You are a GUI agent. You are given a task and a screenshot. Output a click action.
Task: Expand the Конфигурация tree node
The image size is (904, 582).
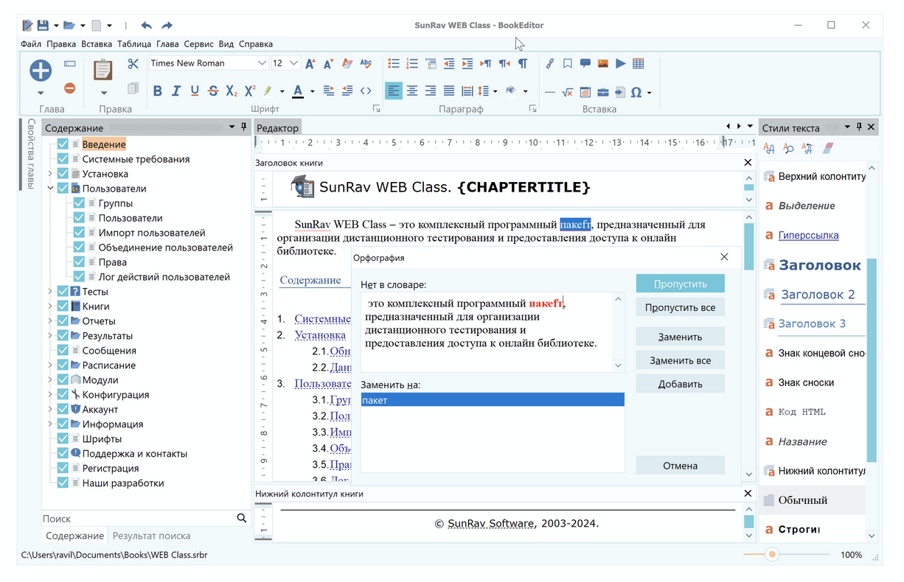50,395
